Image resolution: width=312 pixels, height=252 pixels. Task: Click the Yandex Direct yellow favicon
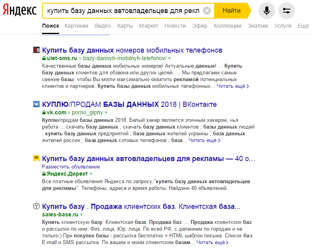36,158
